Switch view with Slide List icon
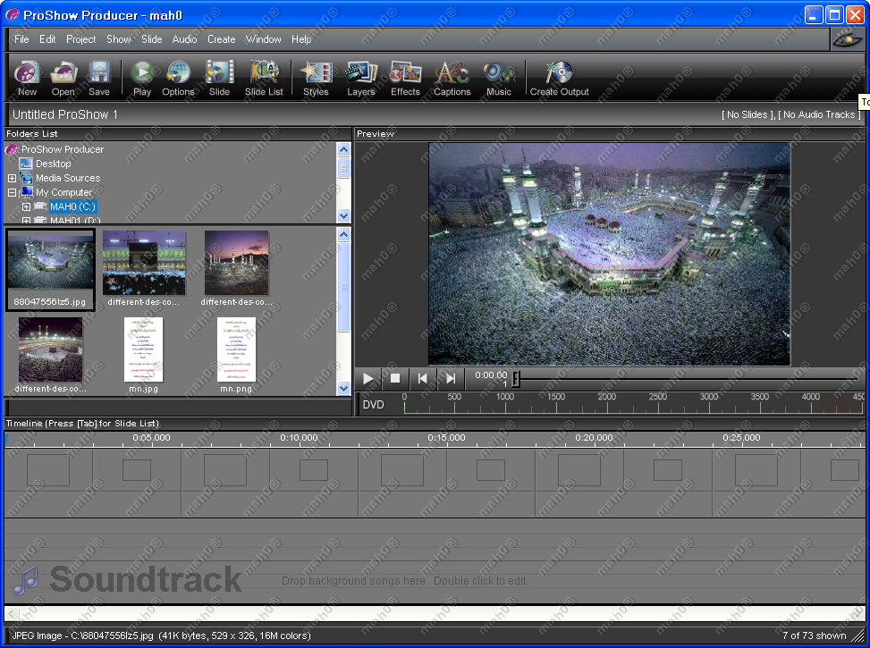 pyautogui.click(x=264, y=77)
